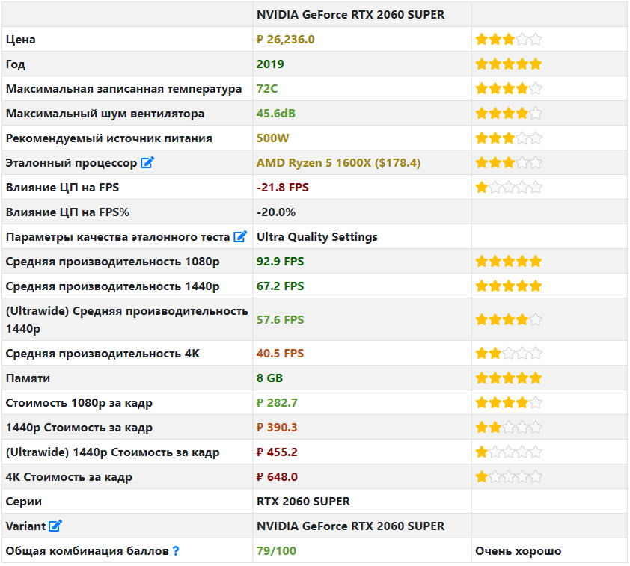This screenshot has height=566, width=630.
Task: Click the Максимальный шум вентилятора label
Action: pyautogui.click(x=105, y=114)
